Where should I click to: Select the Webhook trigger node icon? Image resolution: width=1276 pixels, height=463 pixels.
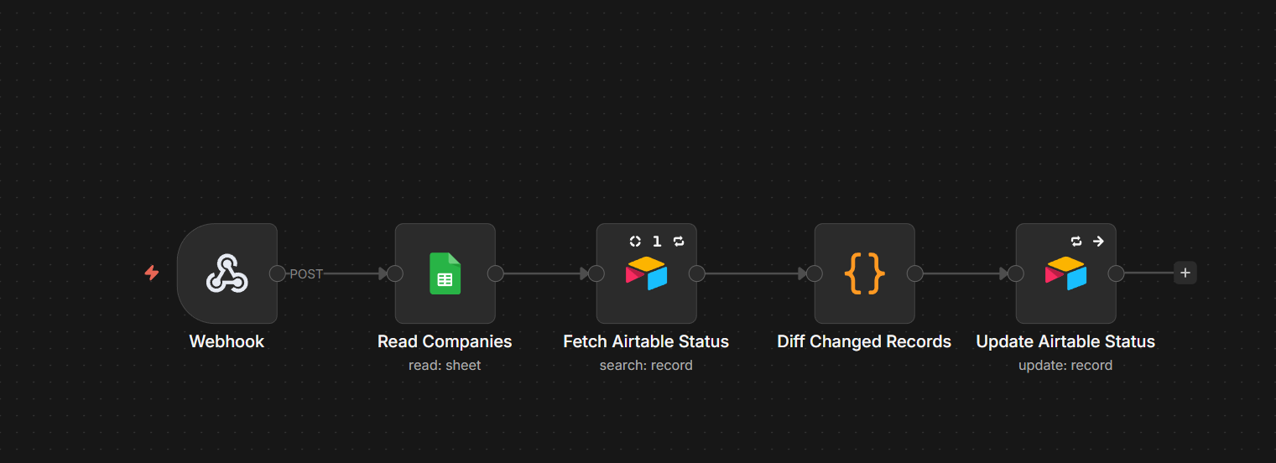click(x=227, y=273)
